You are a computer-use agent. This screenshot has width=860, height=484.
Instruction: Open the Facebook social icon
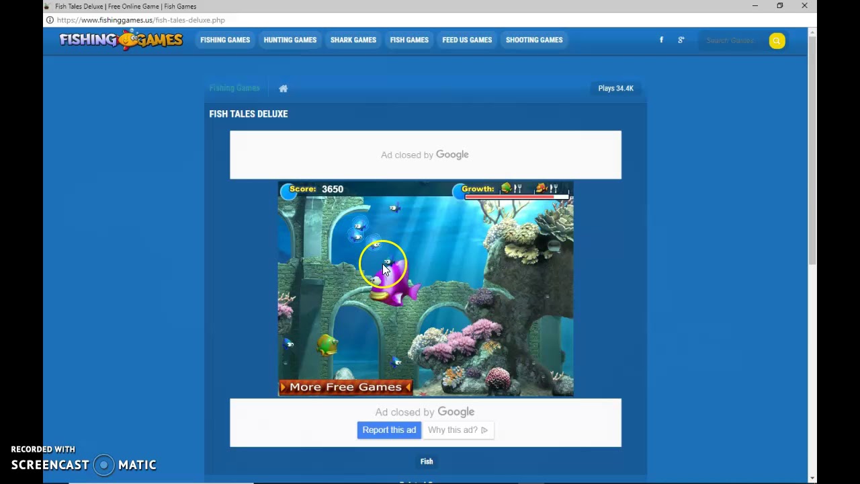coord(661,40)
